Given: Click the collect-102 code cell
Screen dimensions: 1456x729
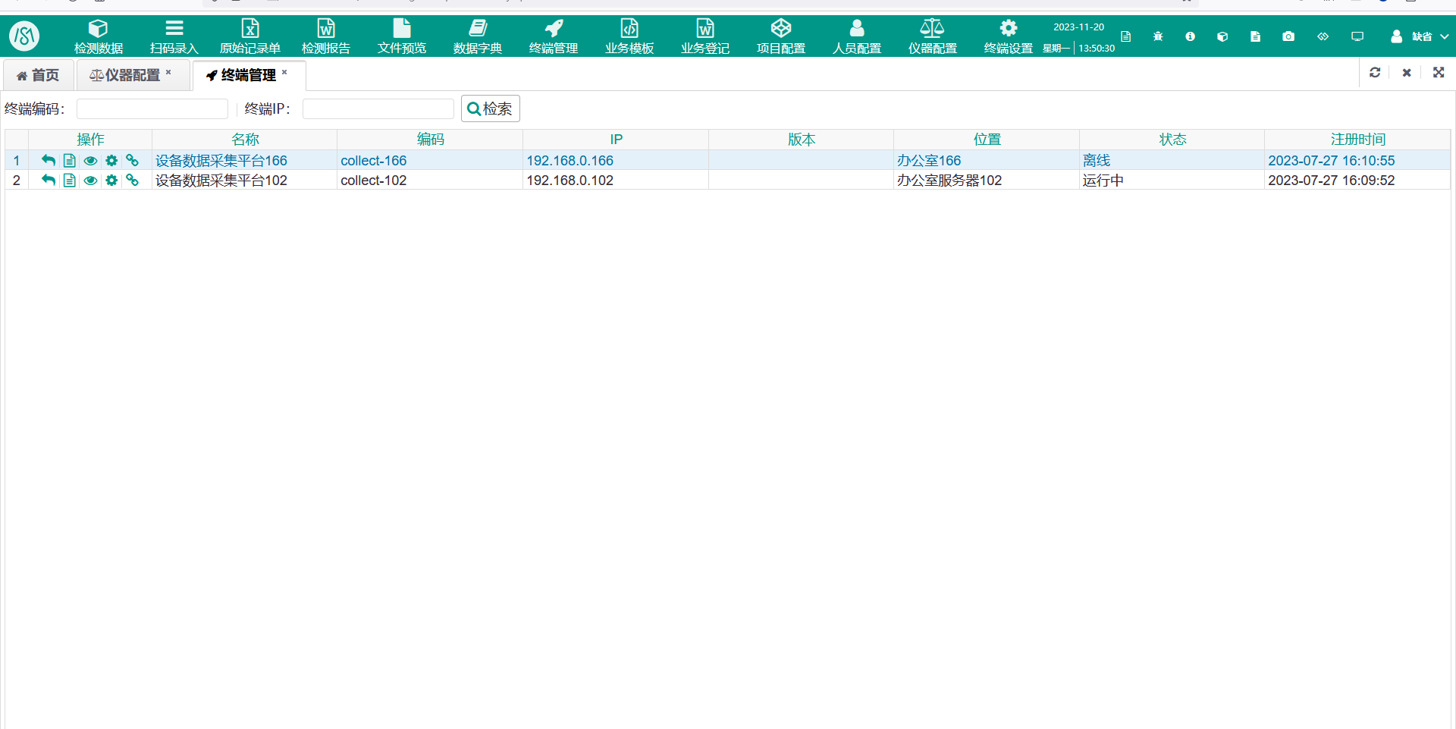Looking at the screenshot, I should click(431, 180).
